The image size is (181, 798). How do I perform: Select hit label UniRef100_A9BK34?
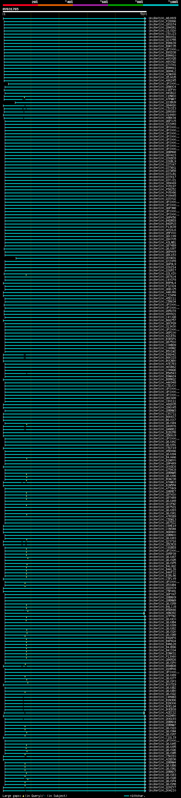click(162, 118)
